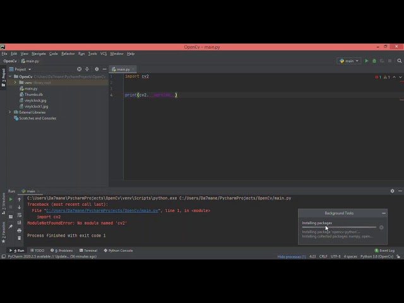The width and height of the screenshot is (404, 303).
Task: Go to previous highlighted error arrow
Action: coord(394,77)
